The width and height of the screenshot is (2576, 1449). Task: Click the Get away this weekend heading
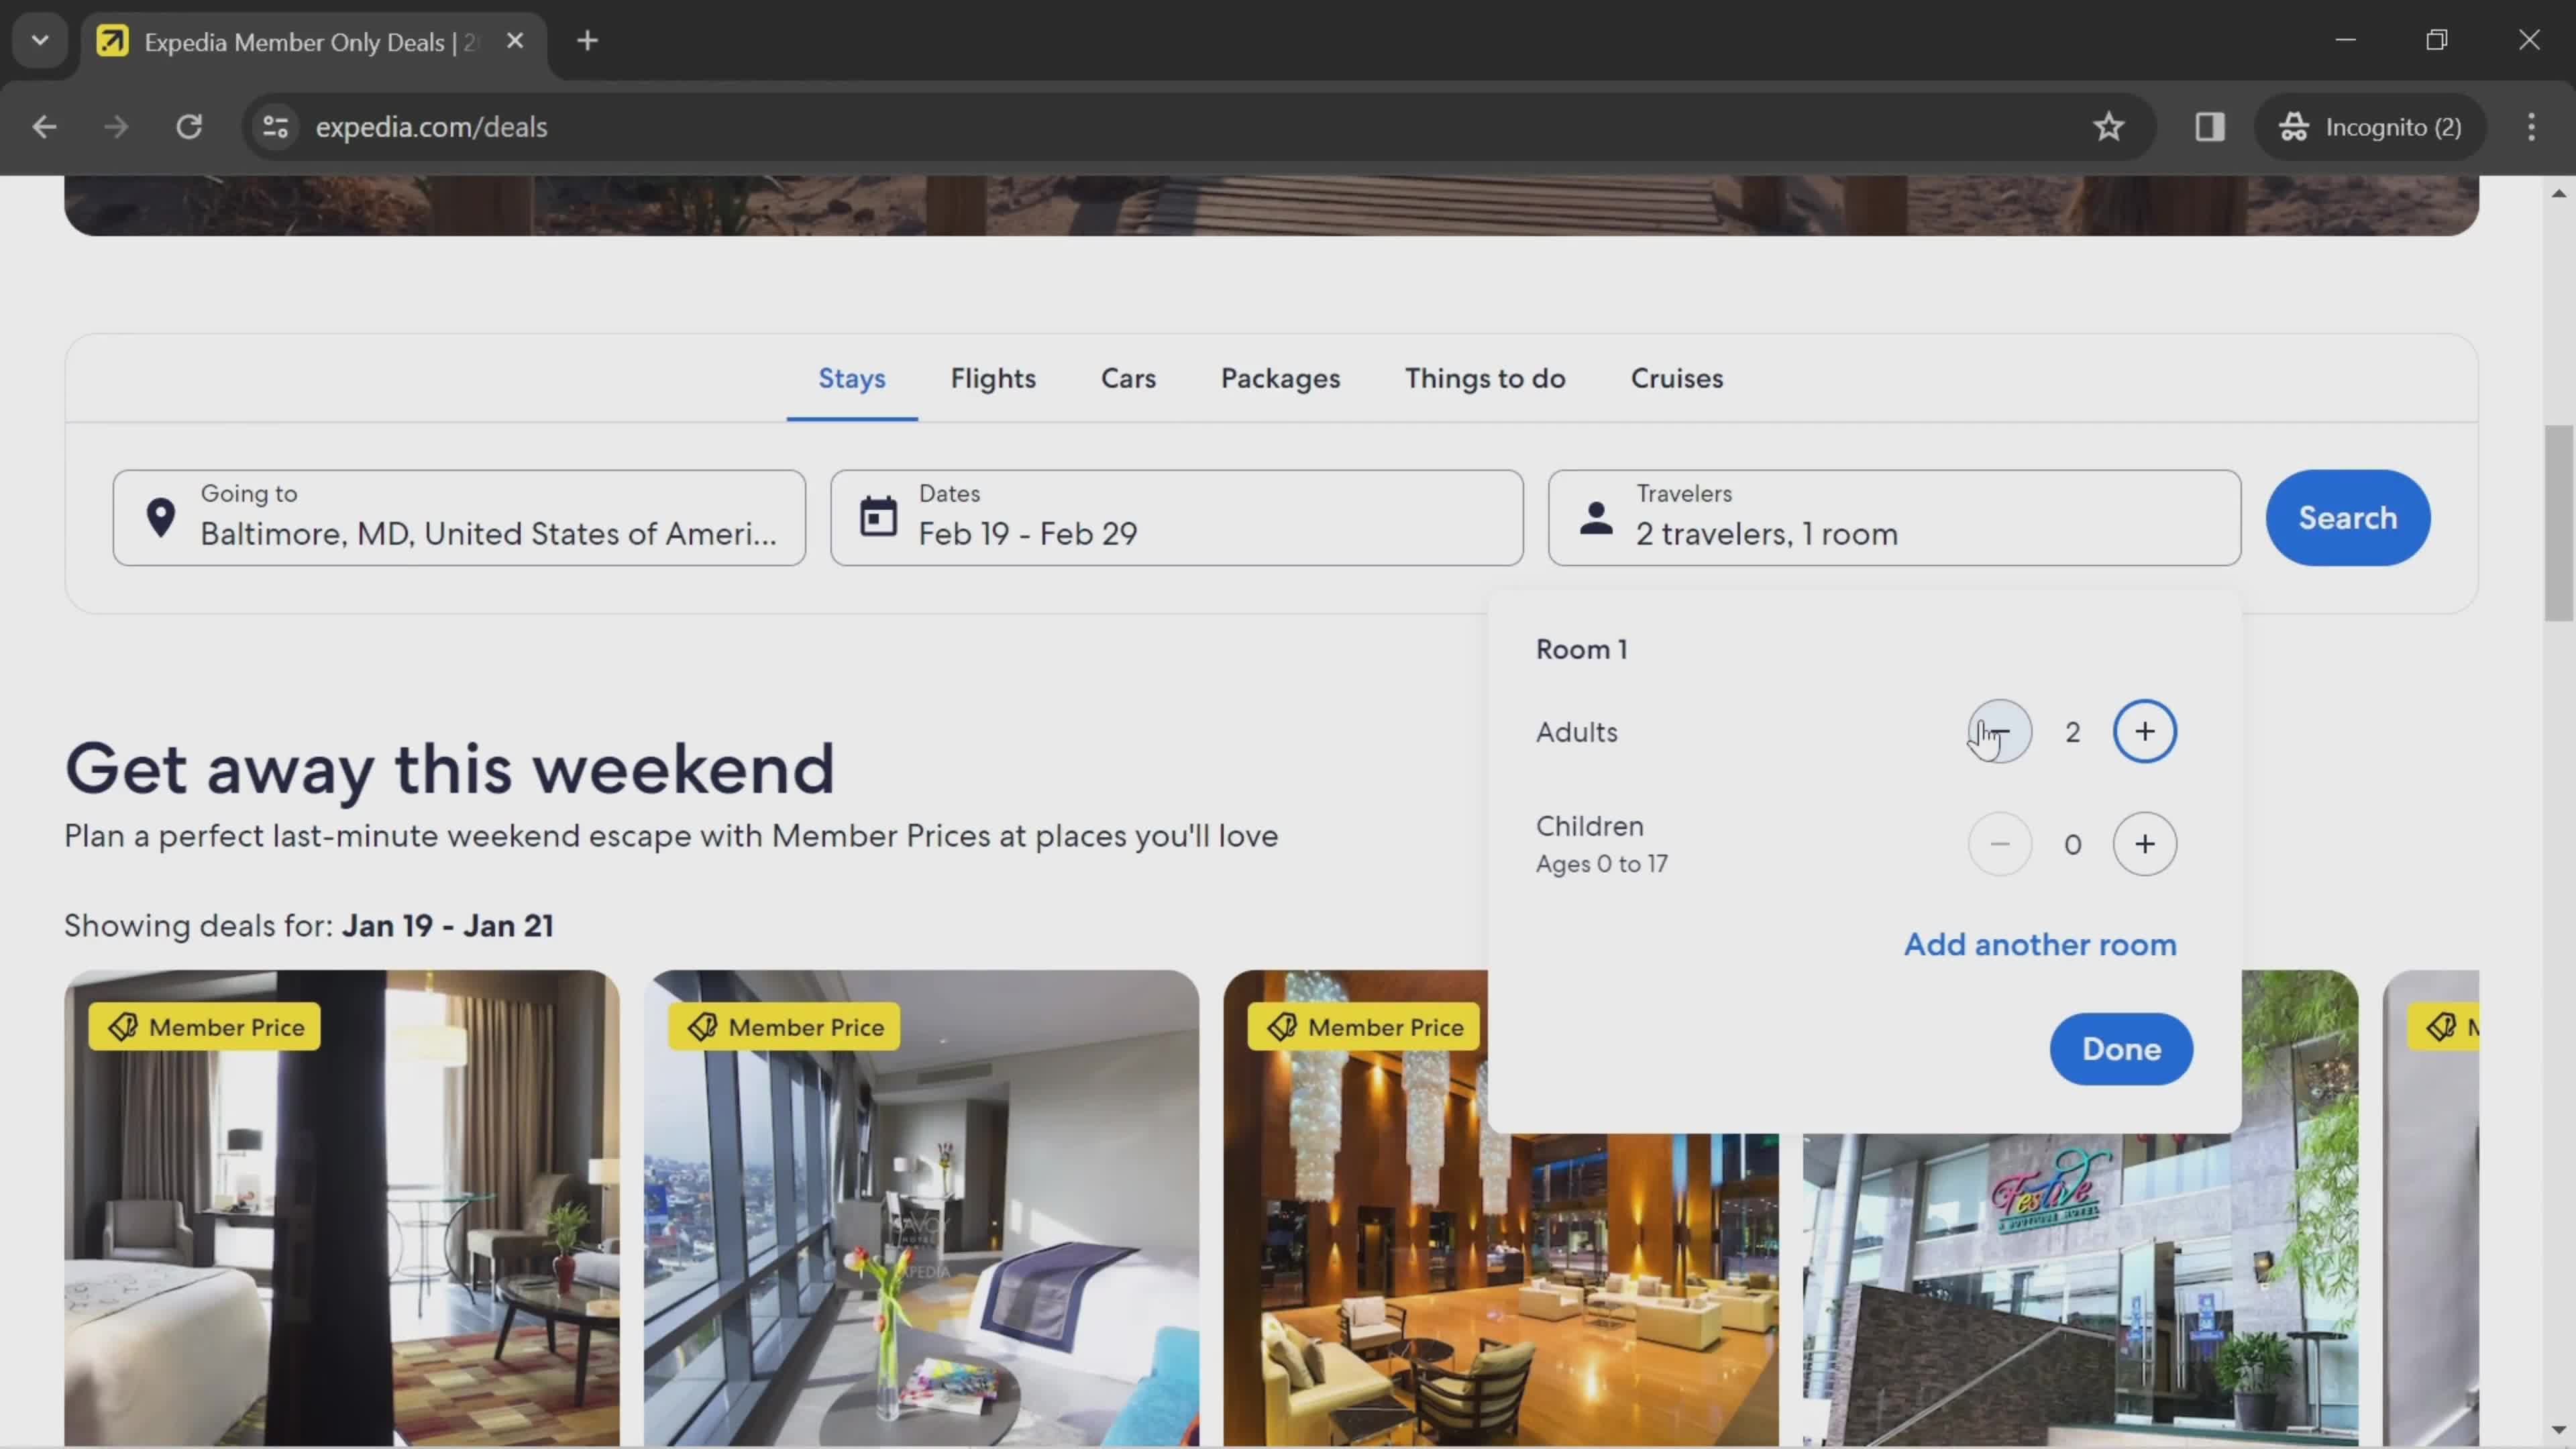coord(450,769)
